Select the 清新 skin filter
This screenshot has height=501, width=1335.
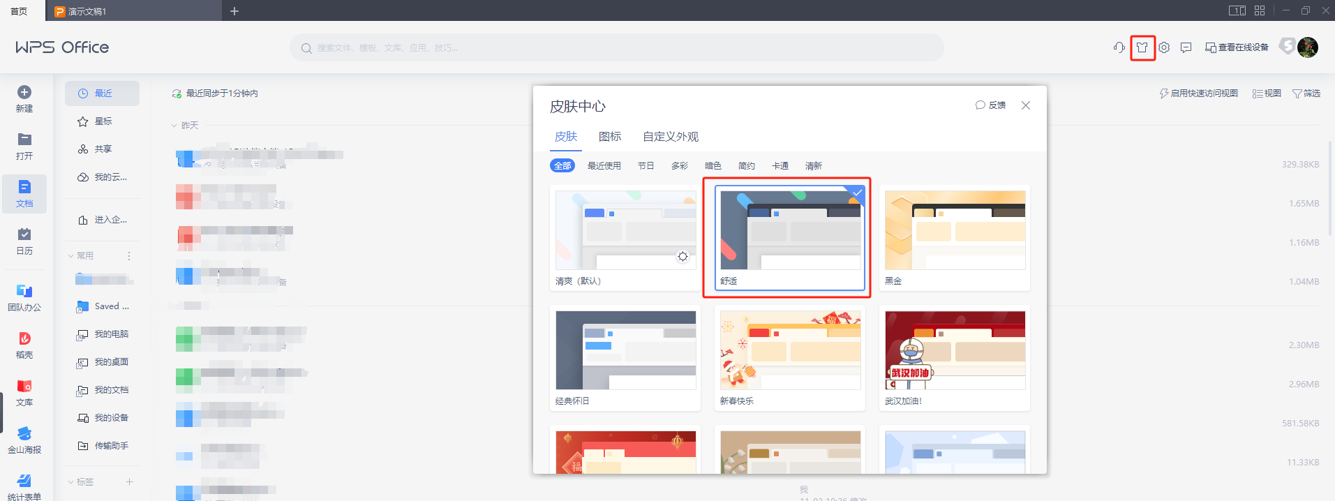[x=814, y=166]
